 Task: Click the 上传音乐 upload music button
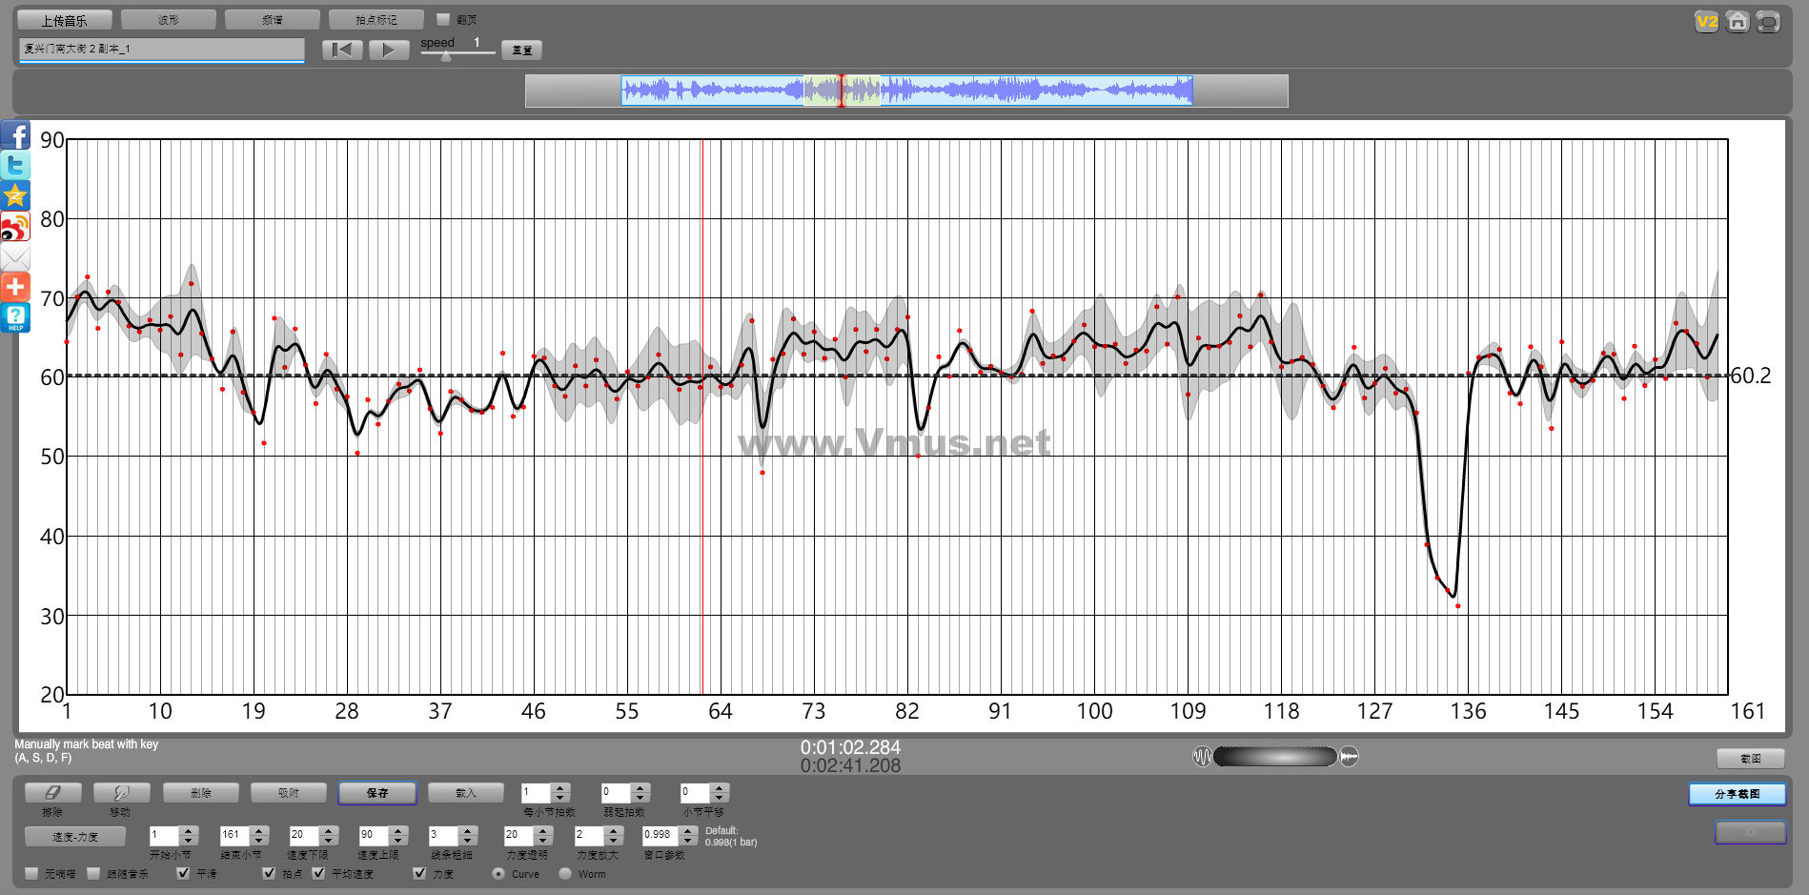64,20
